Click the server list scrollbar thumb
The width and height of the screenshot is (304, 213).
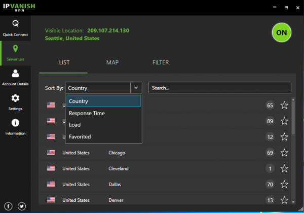(293, 118)
